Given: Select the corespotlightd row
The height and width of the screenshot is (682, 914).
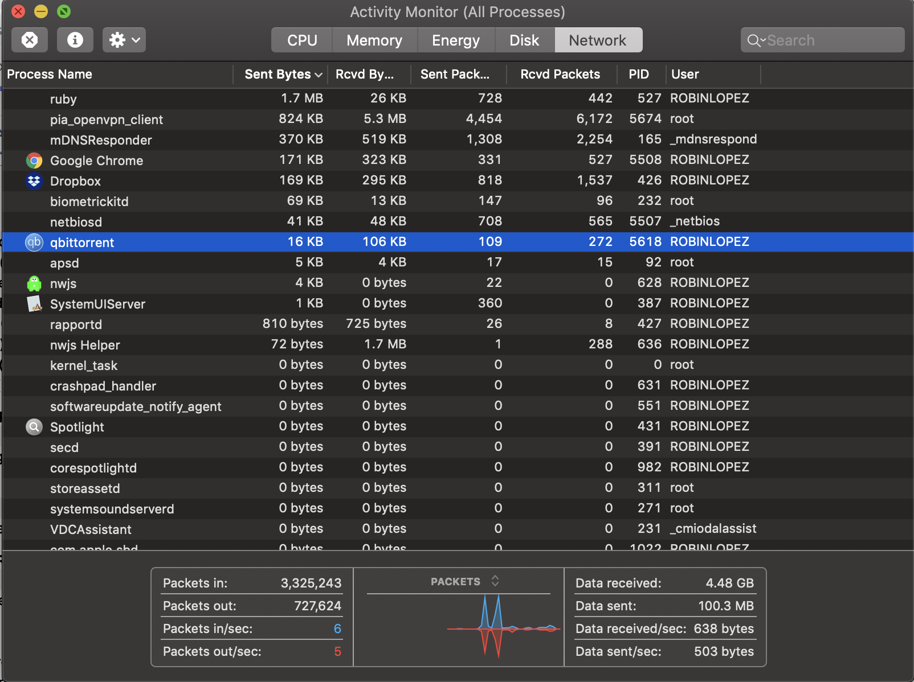Looking at the screenshot, I should coord(458,467).
